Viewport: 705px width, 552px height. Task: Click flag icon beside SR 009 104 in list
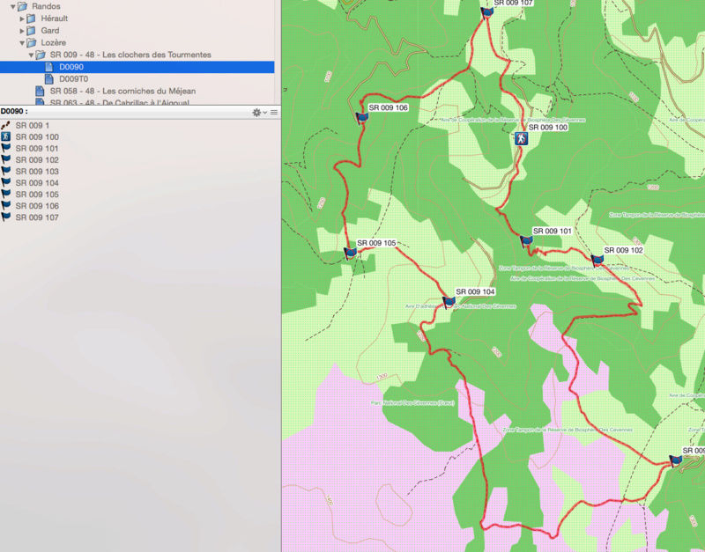tap(5, 182)
